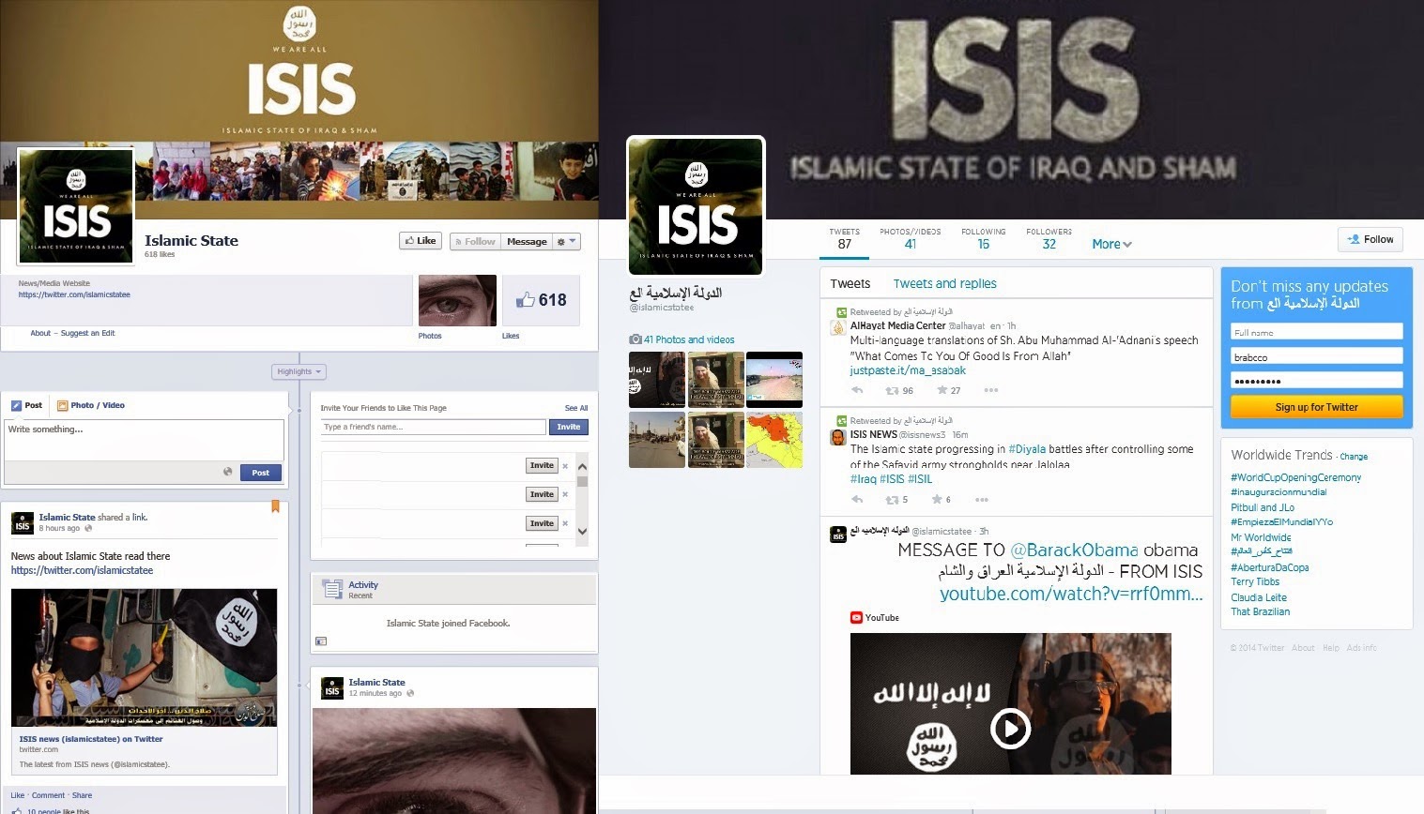Select the Post tab in composer
The image size is (1424, 814).
pyautogui.click(x=26, y=405)
